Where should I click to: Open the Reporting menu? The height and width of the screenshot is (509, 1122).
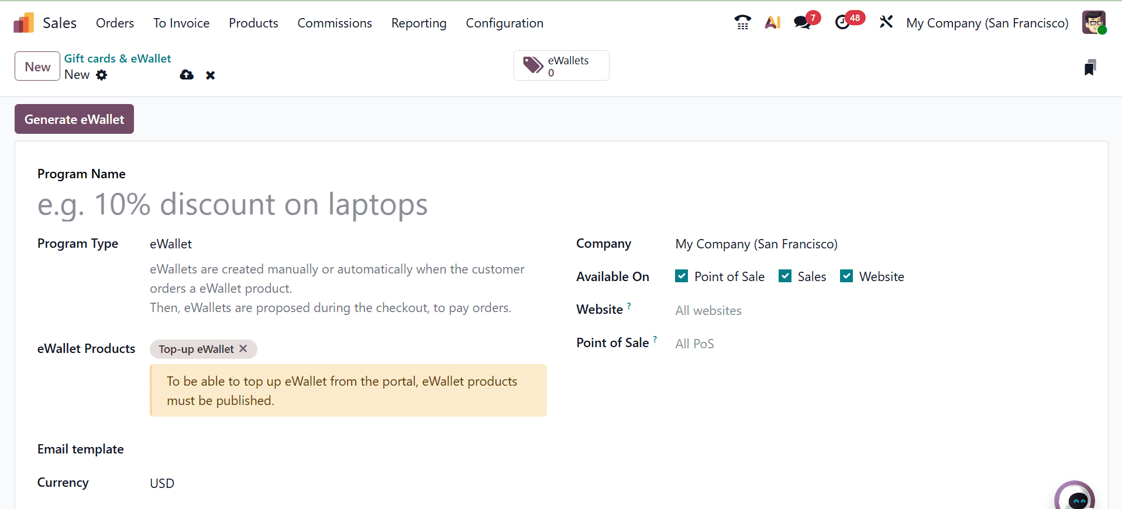(419, 23)
